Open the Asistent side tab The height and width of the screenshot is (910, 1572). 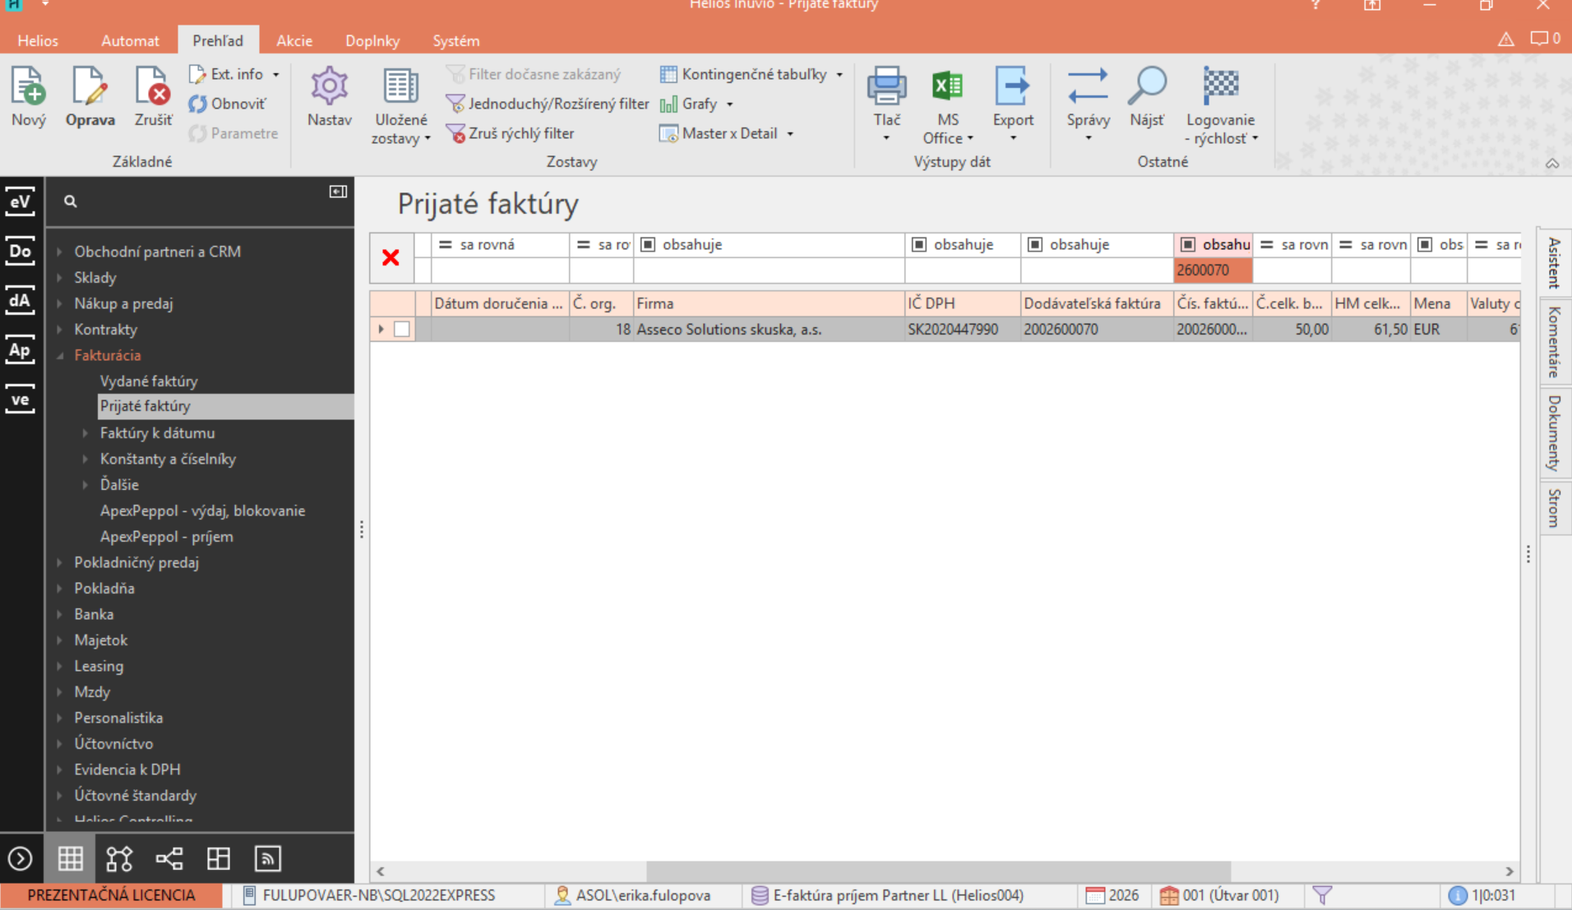click(1554, 262)
